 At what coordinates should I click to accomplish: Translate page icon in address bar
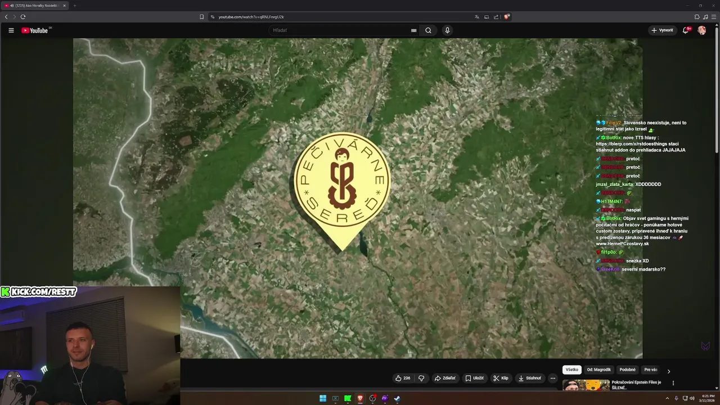[x=477, y=17]
